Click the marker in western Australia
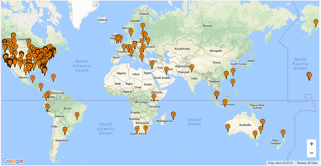 click(227, 127)
